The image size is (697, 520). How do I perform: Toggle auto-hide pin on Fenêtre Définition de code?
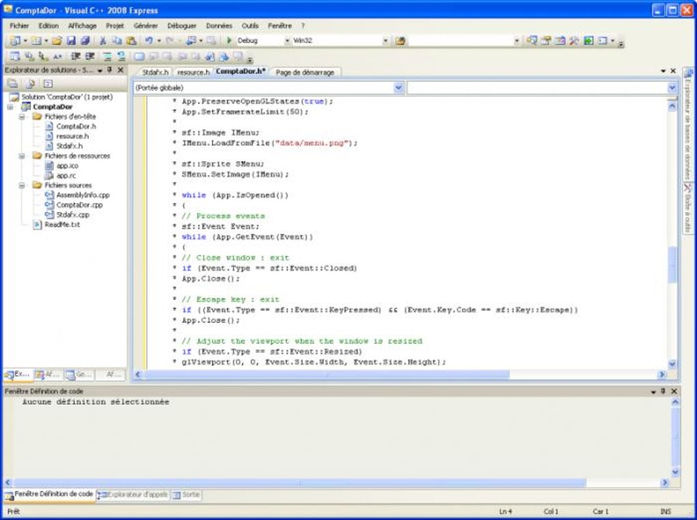(x=663, y=392)
